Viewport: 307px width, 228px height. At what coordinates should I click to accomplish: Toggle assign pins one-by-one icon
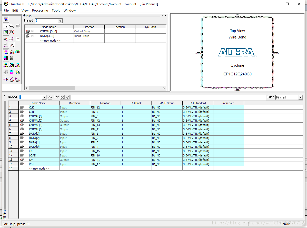pyautogui.click(x=12, y=45)
